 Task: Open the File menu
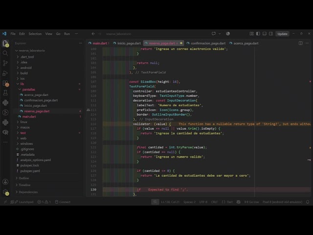pos(13,34)
